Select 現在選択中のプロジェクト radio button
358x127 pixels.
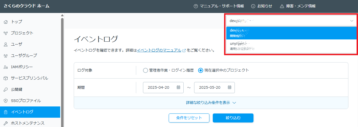point(201,70)
